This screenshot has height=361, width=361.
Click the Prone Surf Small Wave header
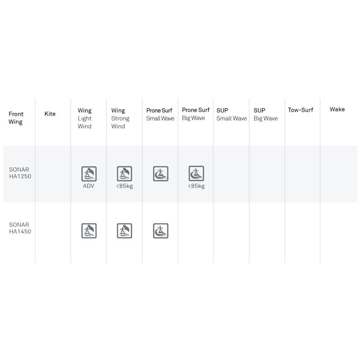pyautogui.click(x=160, y=114)
